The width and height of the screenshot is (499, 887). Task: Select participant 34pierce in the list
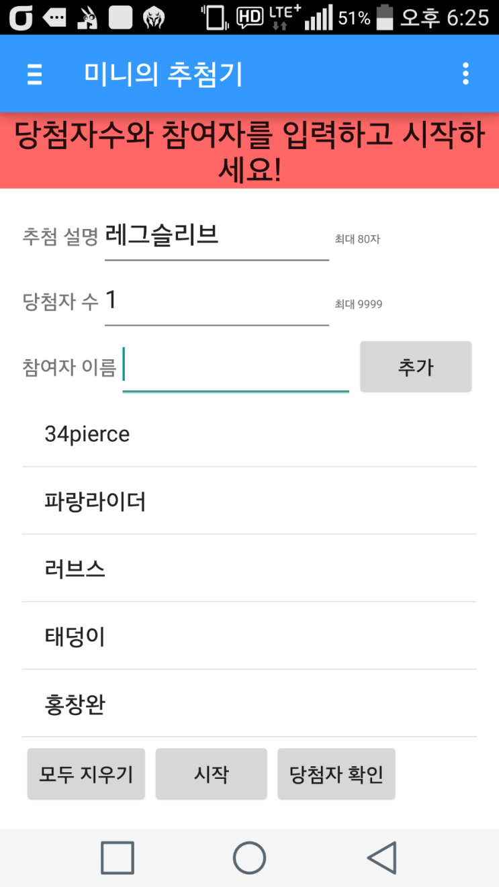249,434
